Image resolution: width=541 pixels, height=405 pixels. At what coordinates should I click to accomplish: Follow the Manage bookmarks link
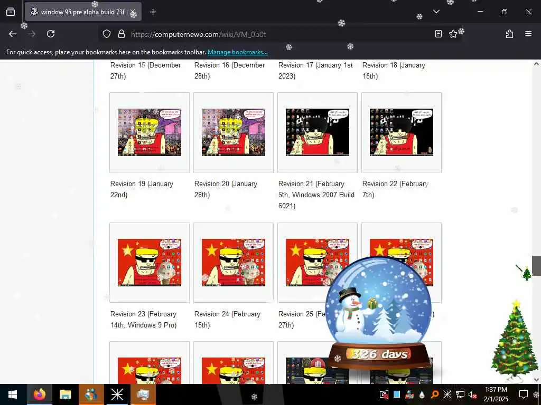point(237,52)
